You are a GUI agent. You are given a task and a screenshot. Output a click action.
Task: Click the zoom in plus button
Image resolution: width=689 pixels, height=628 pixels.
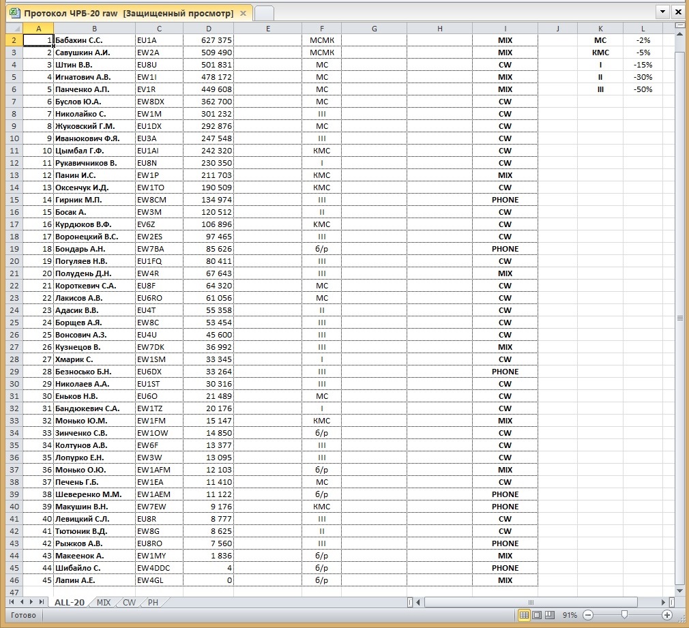pyautogui.click(x=667, y=615)
